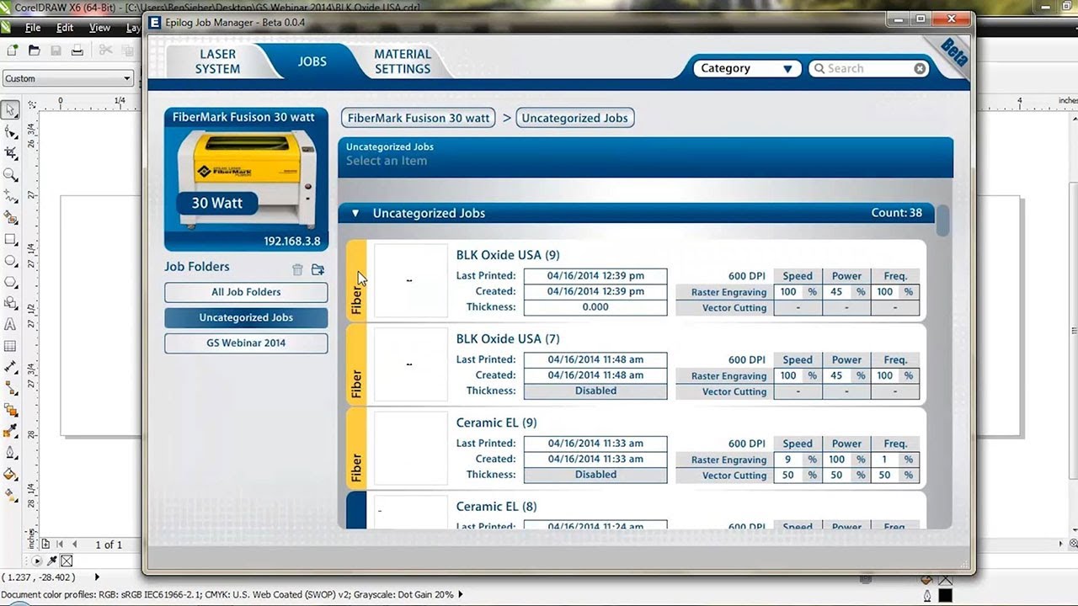The height and width of the screenshot is (606, 1078).
Task: Click the no-color swatch in document palette
Action: point(67,561)
